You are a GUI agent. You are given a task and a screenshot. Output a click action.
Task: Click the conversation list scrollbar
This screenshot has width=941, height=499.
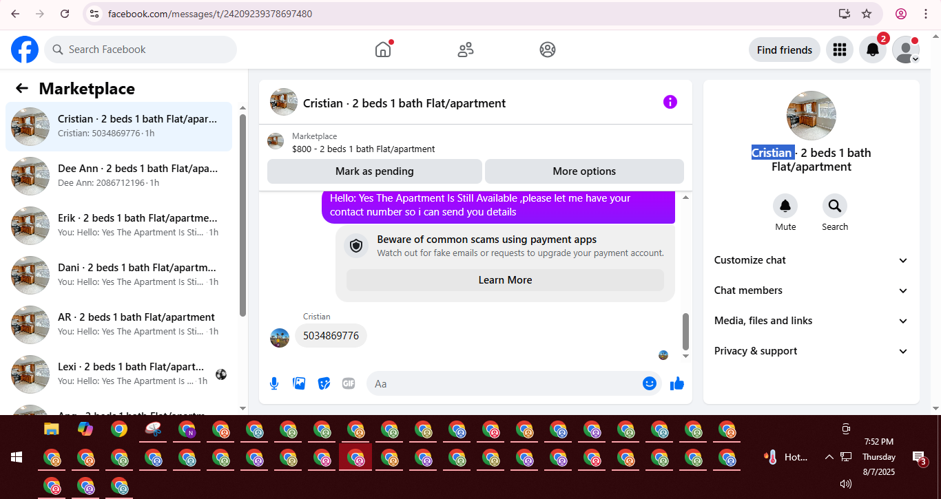[x=242, y=215]
